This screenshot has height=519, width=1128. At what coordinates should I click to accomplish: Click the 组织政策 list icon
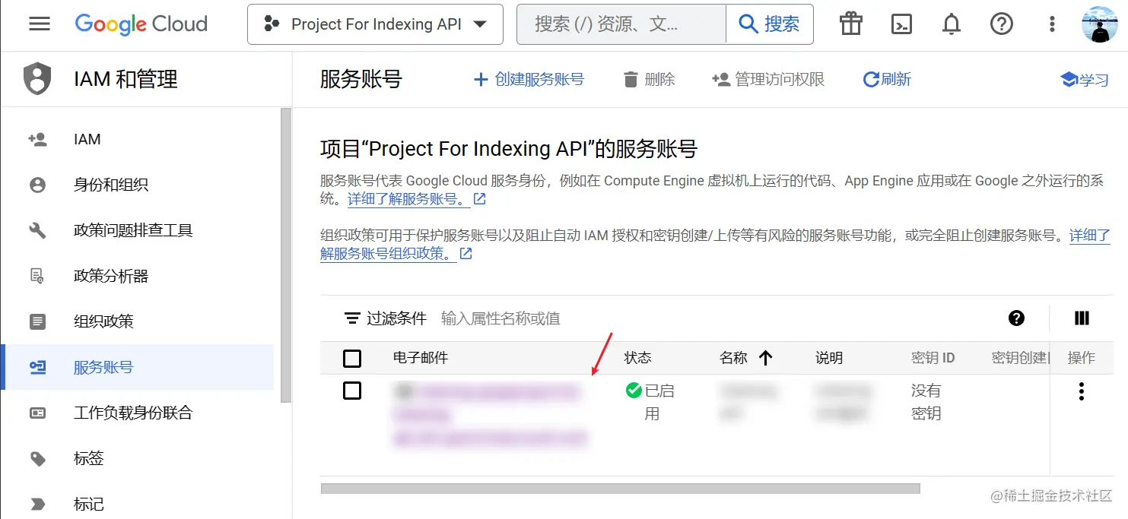click(37, 321)
